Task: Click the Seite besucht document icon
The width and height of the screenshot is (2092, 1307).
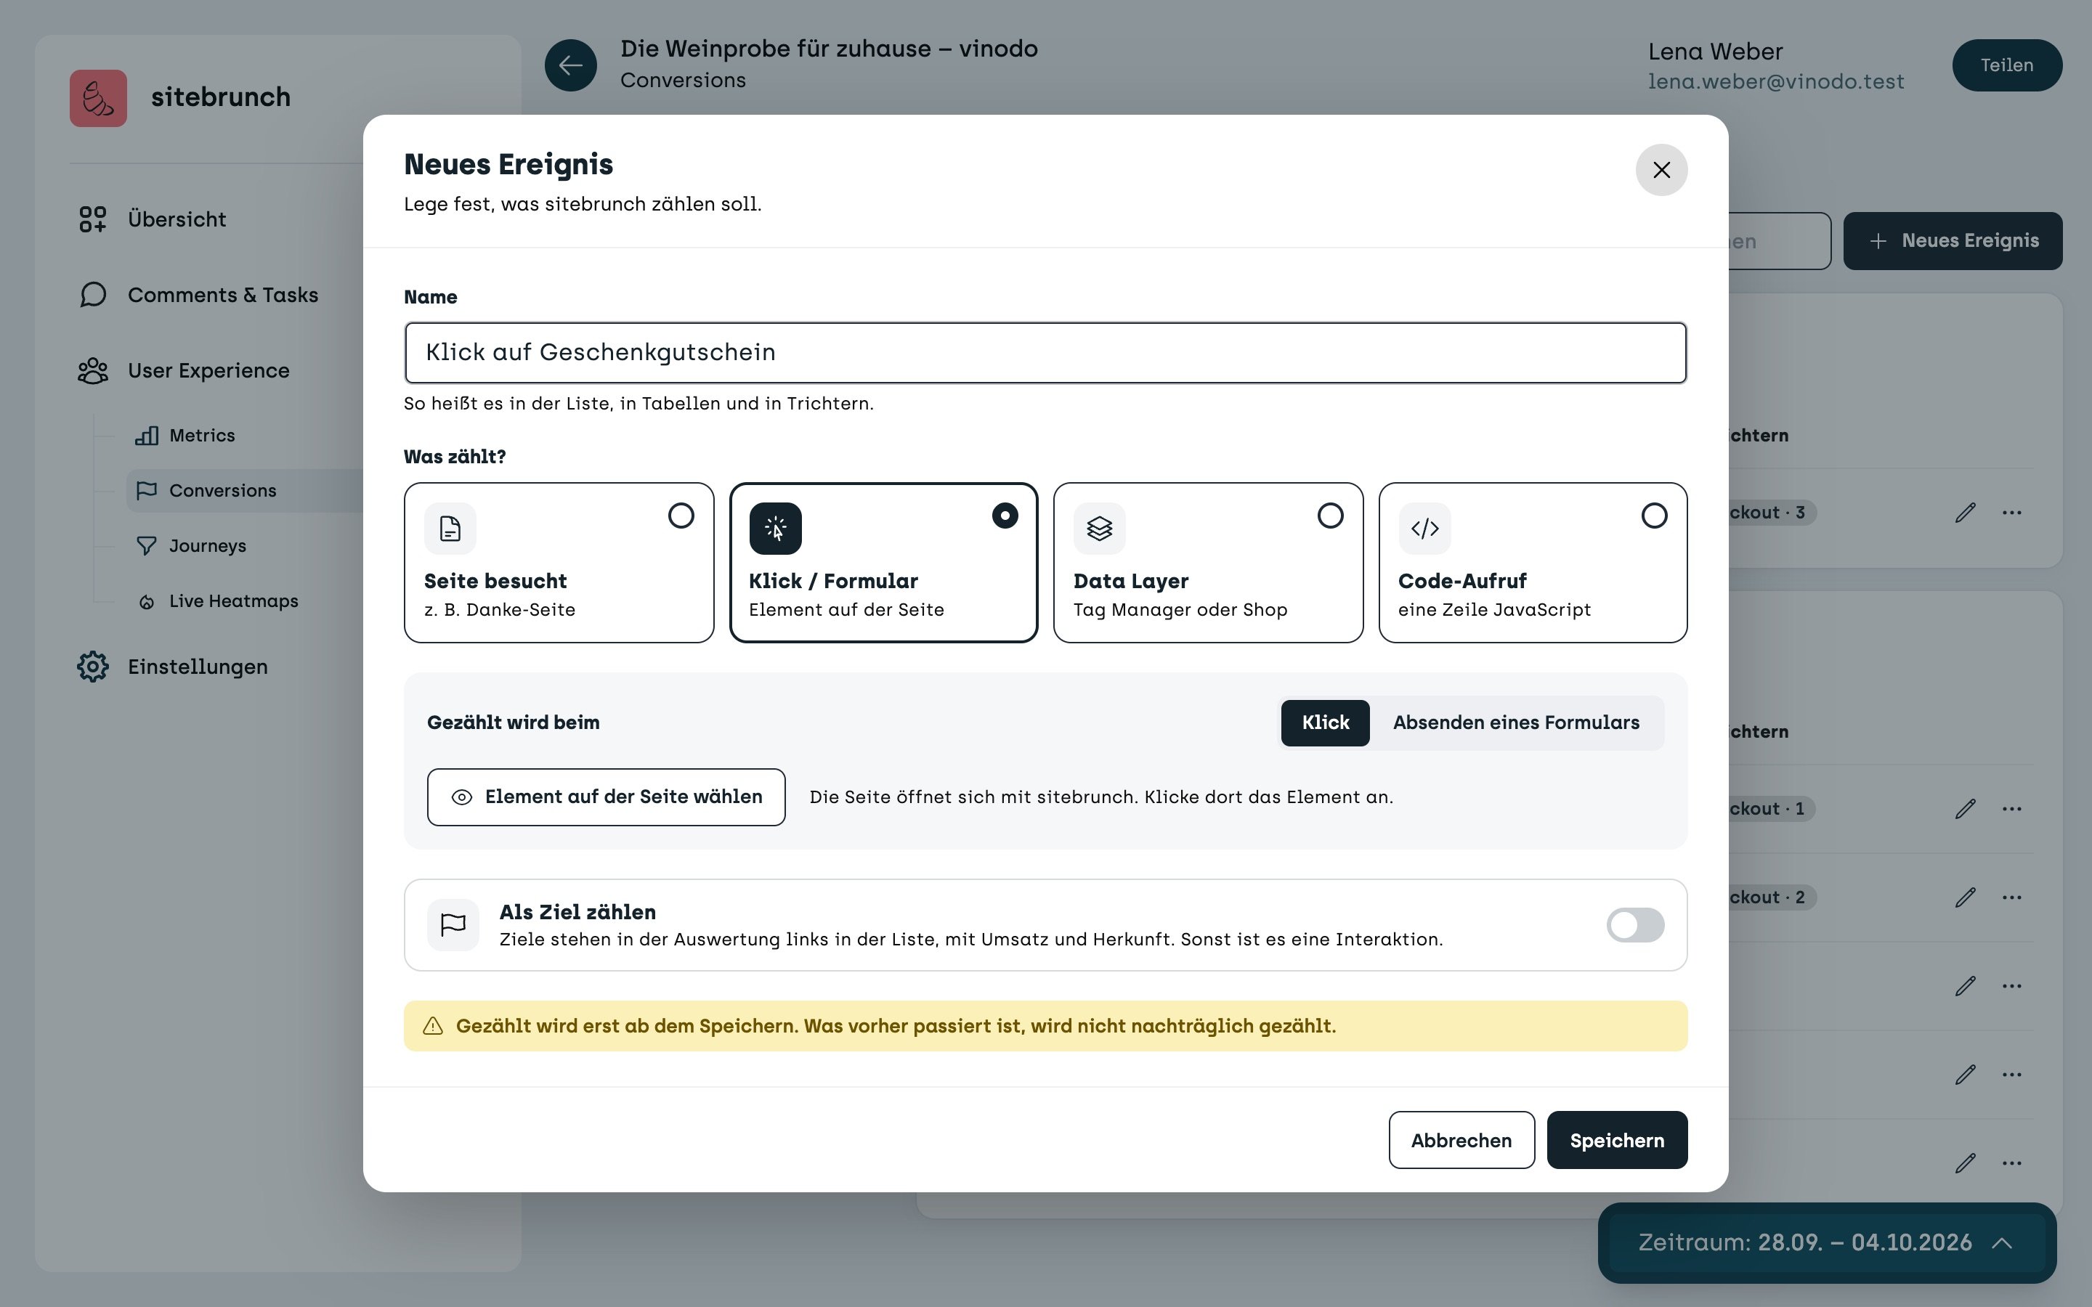Action: coord(450,528)
